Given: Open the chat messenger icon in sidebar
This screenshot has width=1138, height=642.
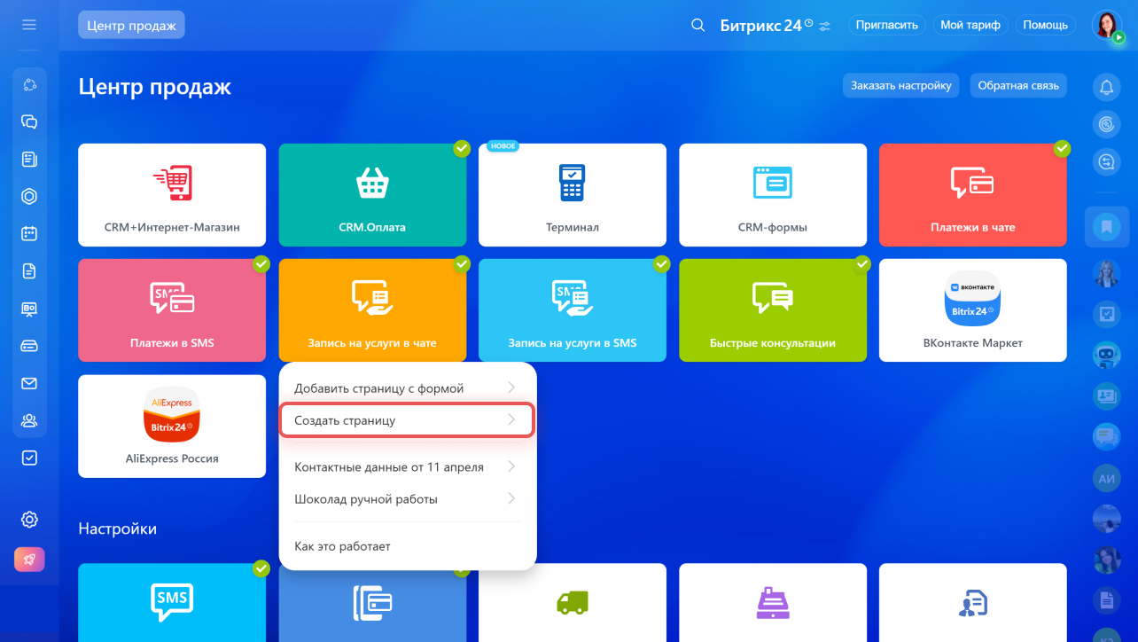Looking at the screenshot, I should coord(29,122).
